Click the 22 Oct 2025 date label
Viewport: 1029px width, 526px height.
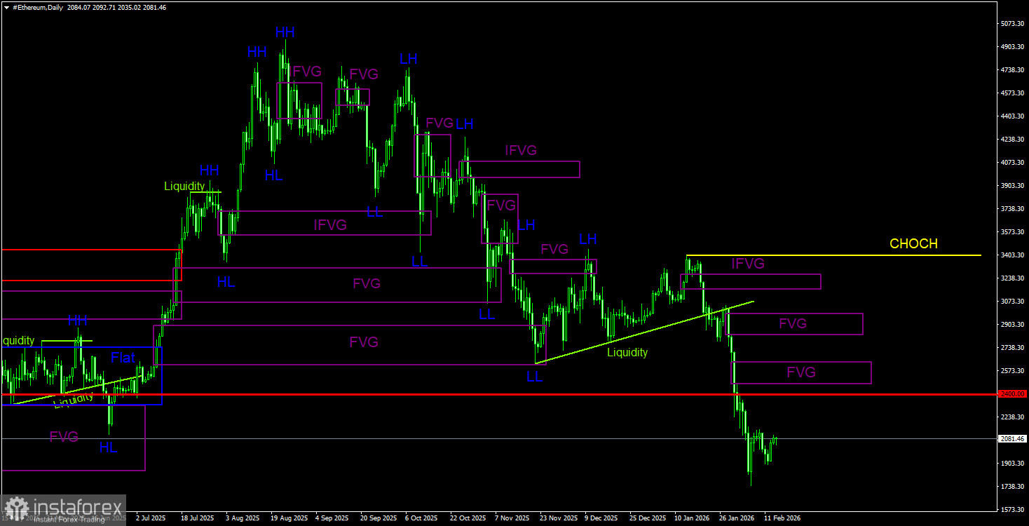(x=468, y=518)
